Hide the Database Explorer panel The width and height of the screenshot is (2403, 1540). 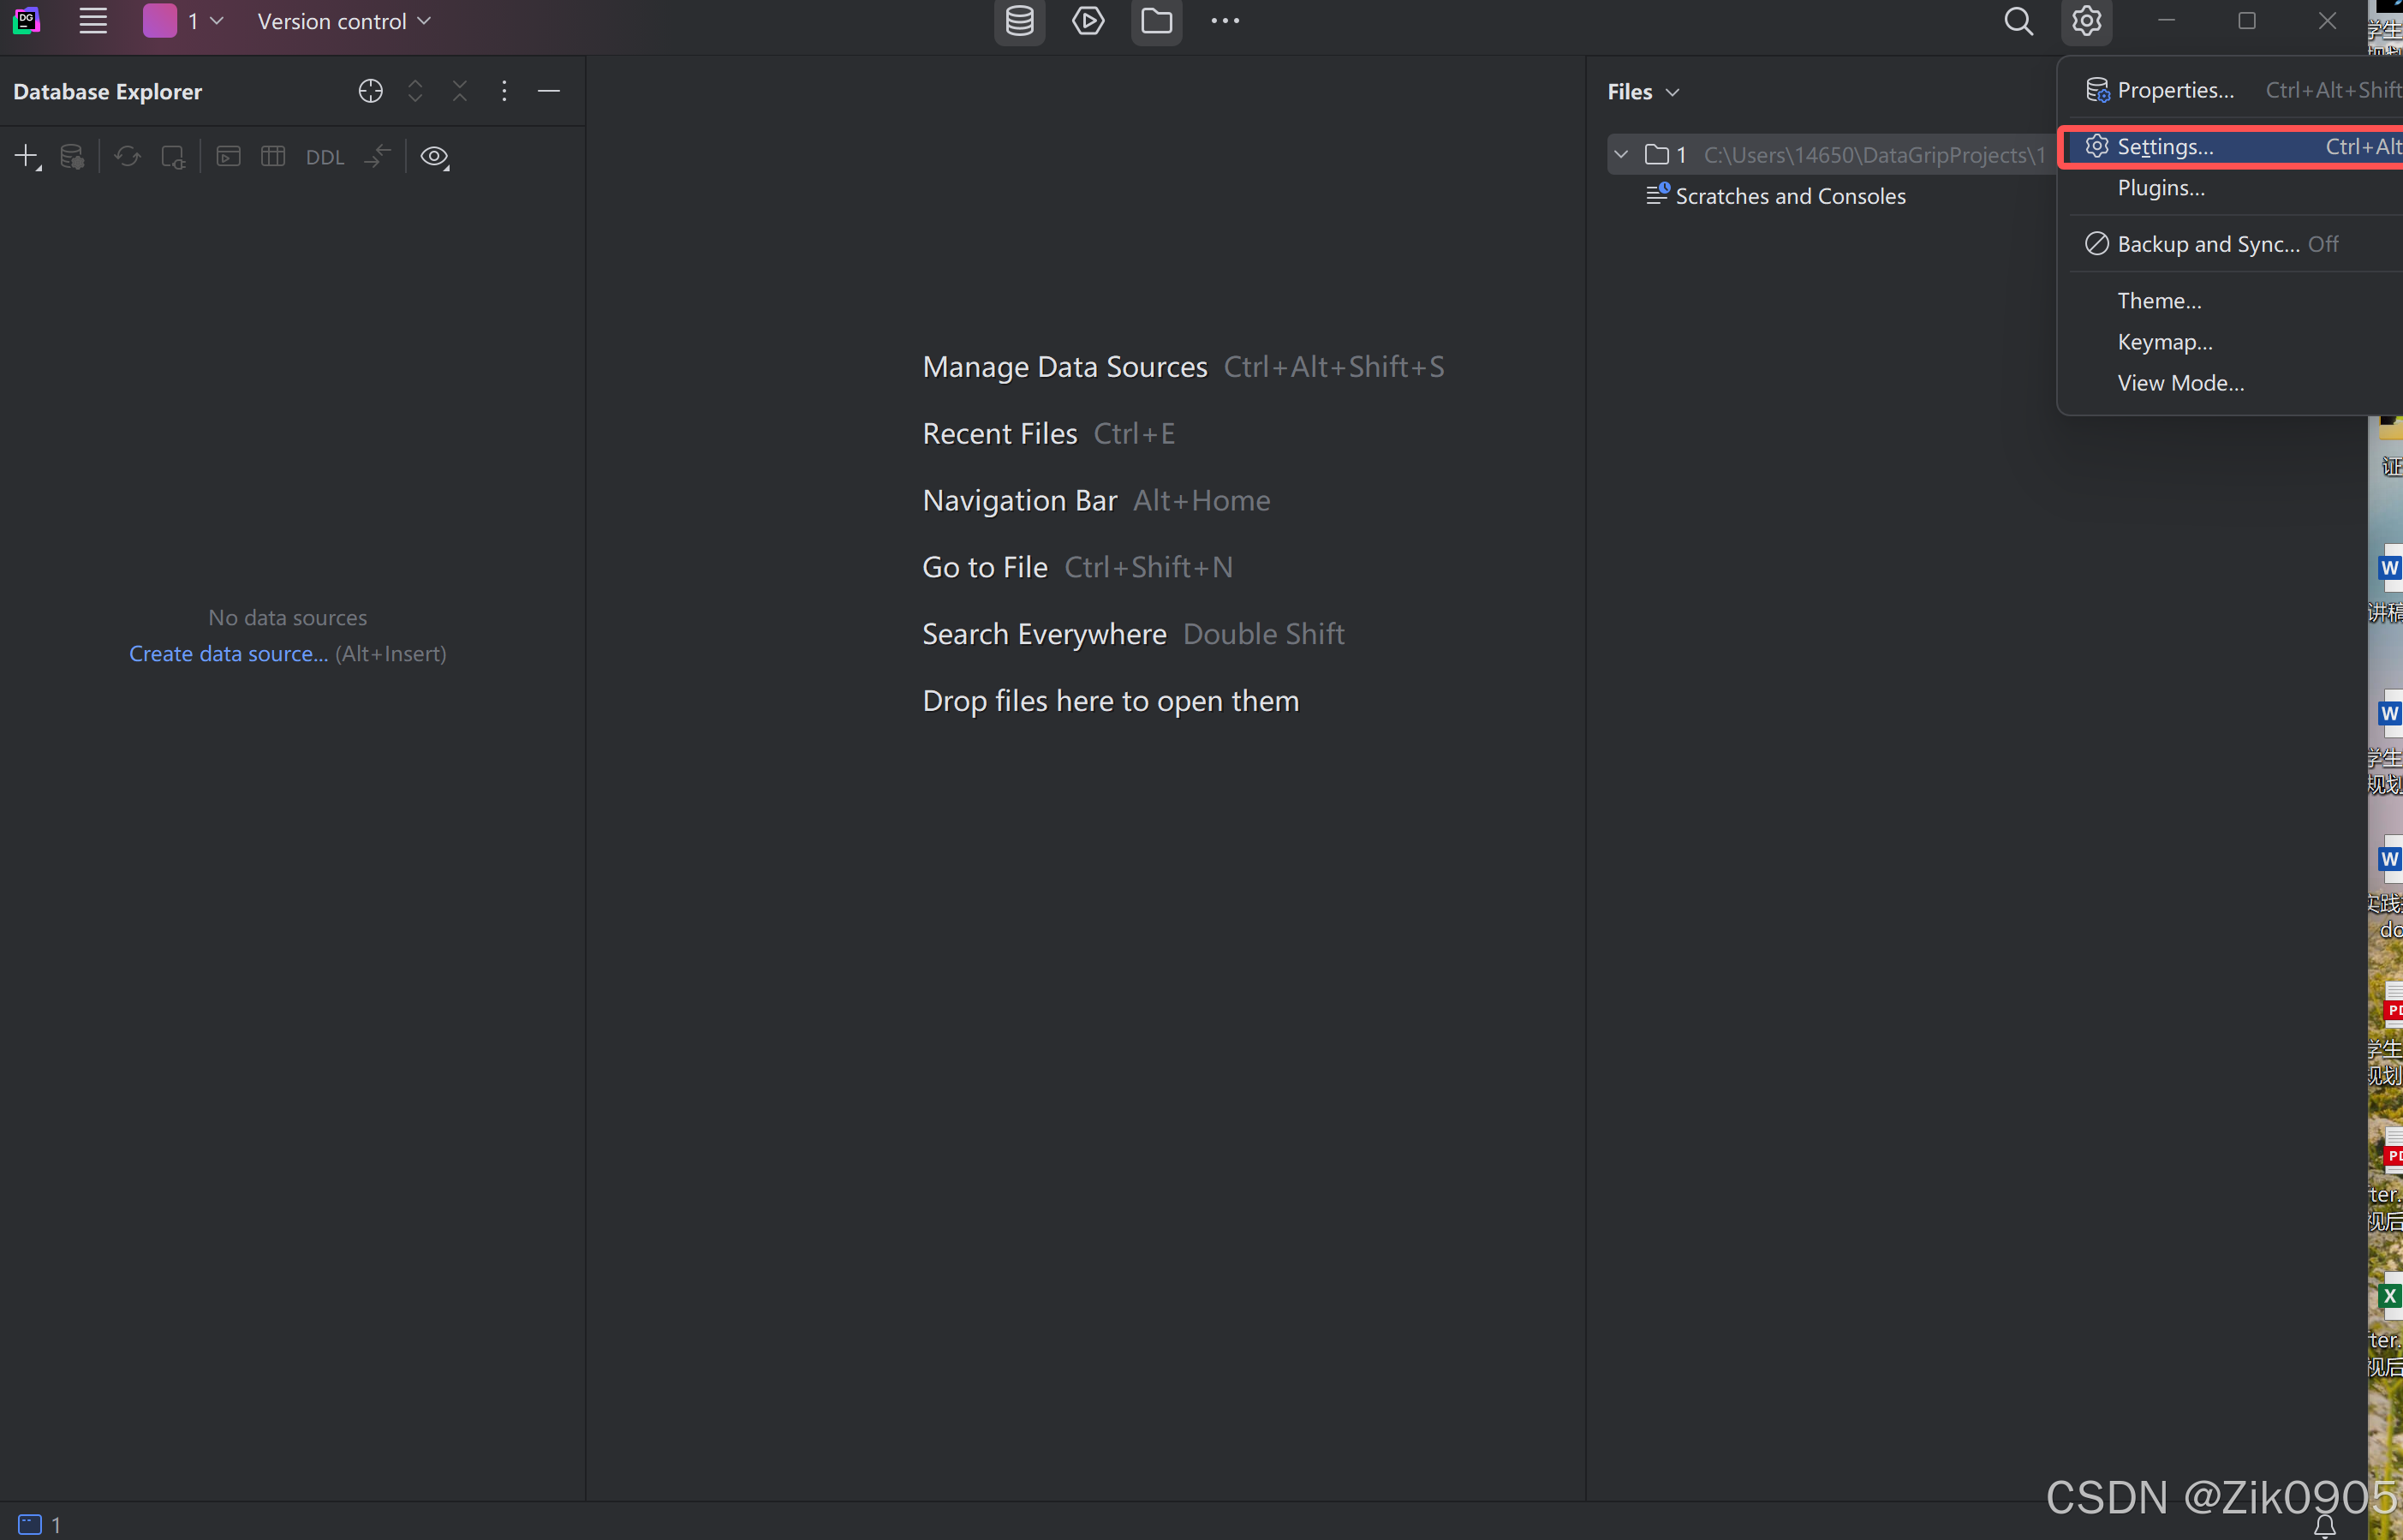pos(549,91)
